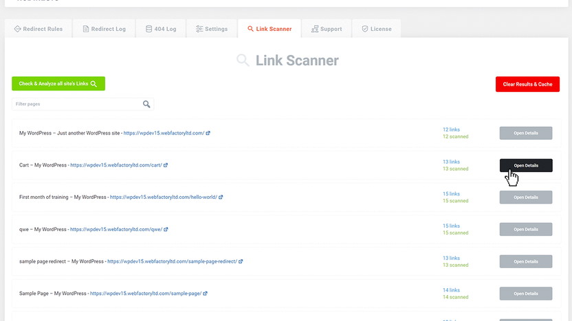Click "14 scanned" in the Sample Page row

coord(456,297)
